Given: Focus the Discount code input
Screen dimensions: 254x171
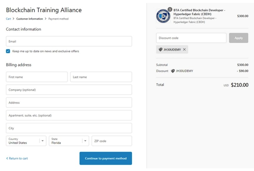Looking at the screenshot, I should tap(191, 38).
